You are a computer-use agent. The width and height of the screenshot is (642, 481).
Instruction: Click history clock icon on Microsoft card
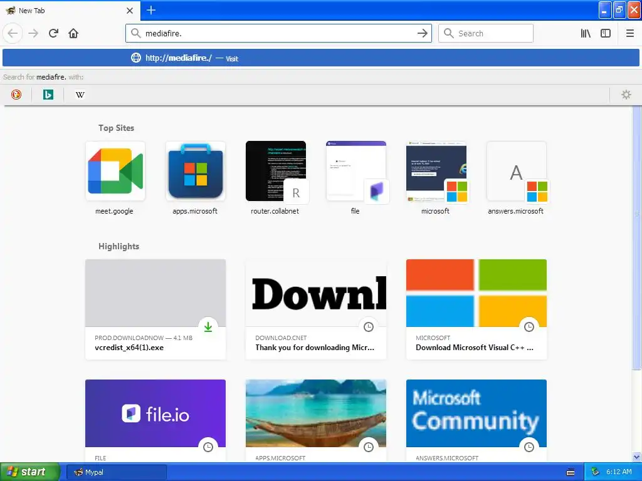(529, 327)
